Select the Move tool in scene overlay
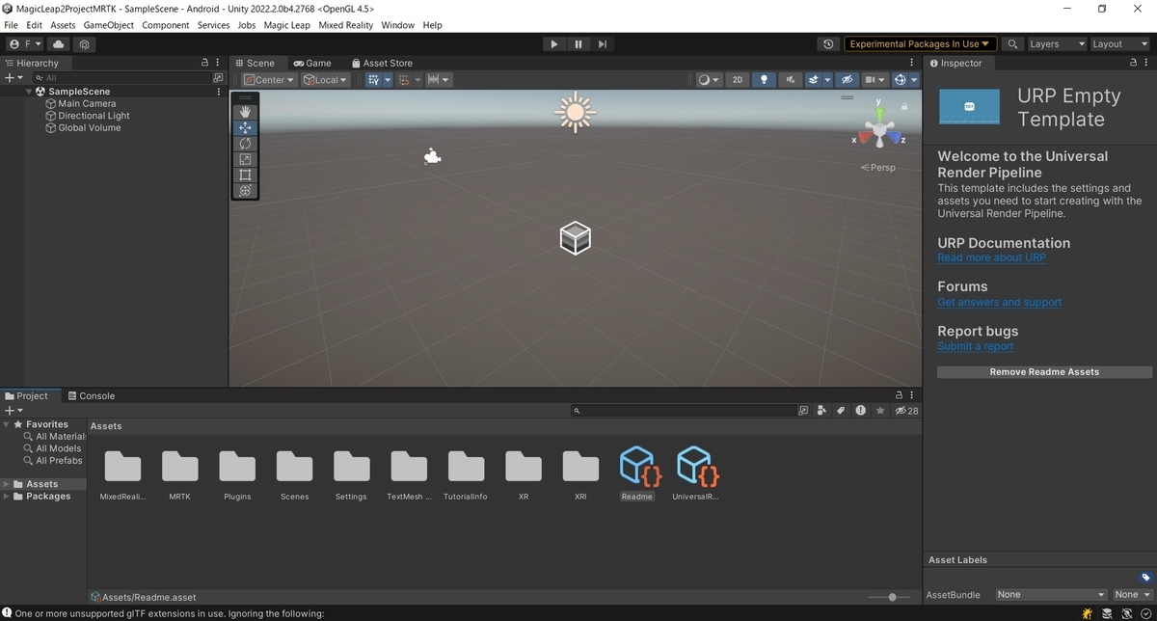This screenshot has height=621, width=1157. point(245,127)
